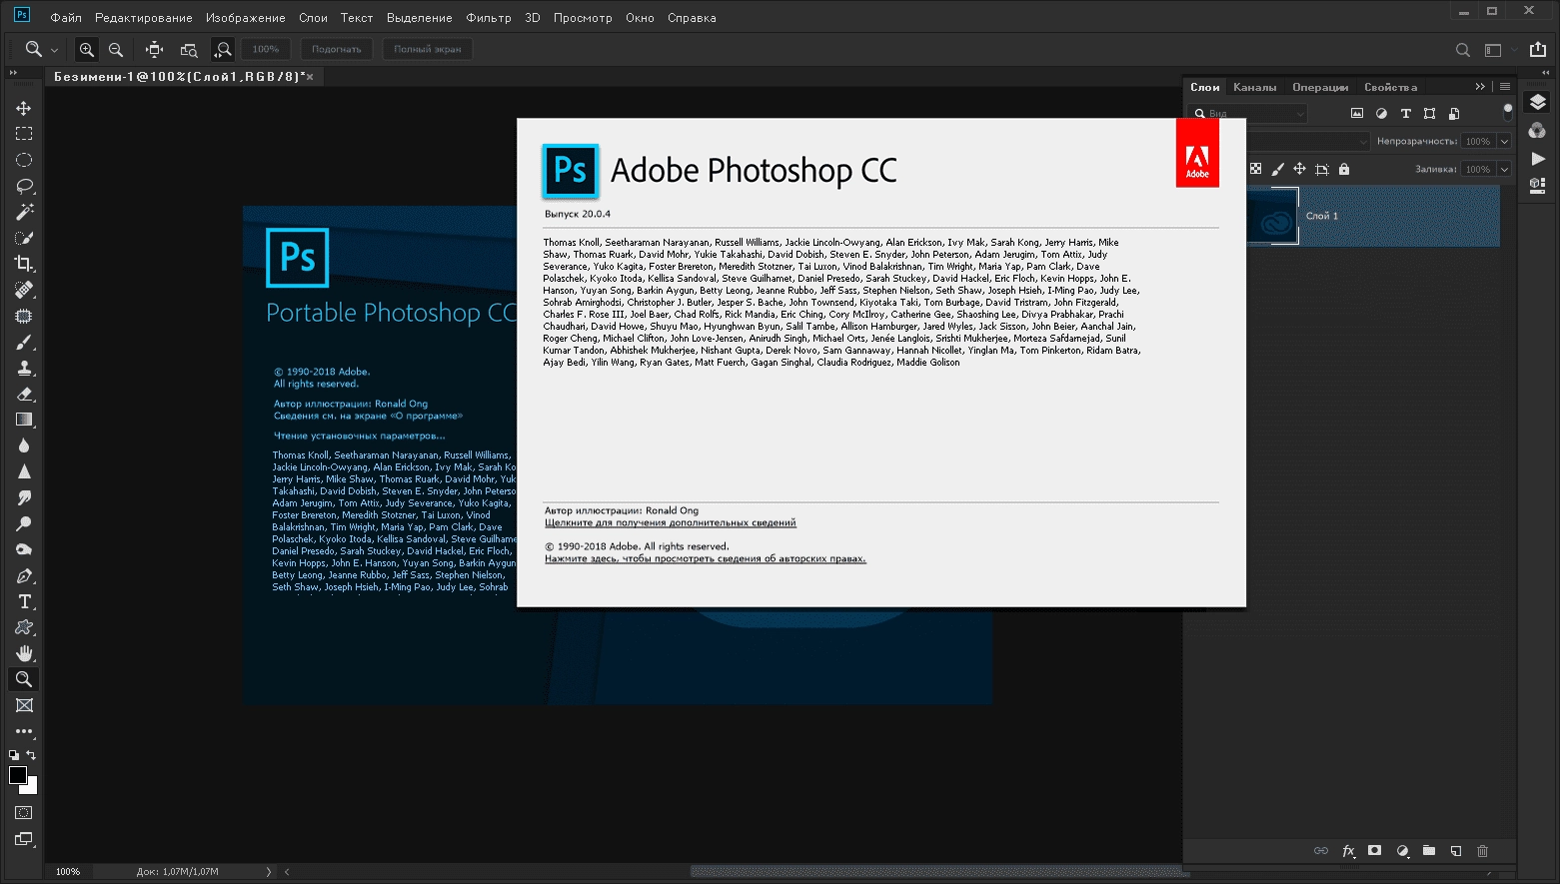1560x884 pixels.
Task: Open the Fill value dropdown arrow
Action: point(1504,170)
